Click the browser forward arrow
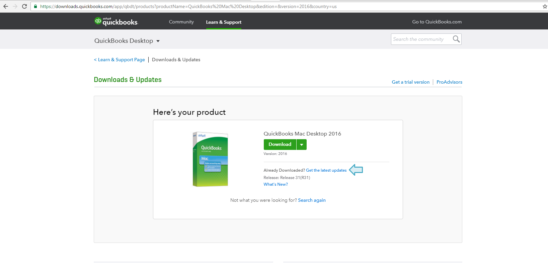Screen dimensions: 548x263 [x=15, y=6]
